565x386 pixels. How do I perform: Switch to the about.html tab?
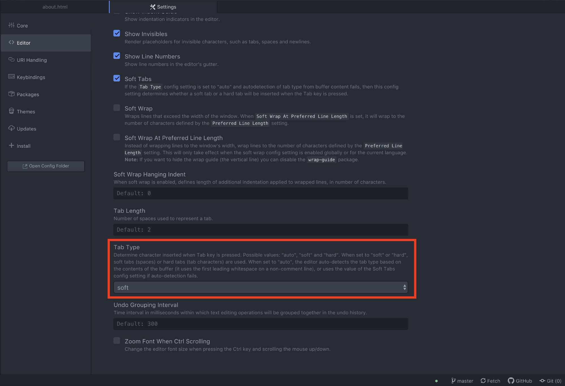[55, 6]
